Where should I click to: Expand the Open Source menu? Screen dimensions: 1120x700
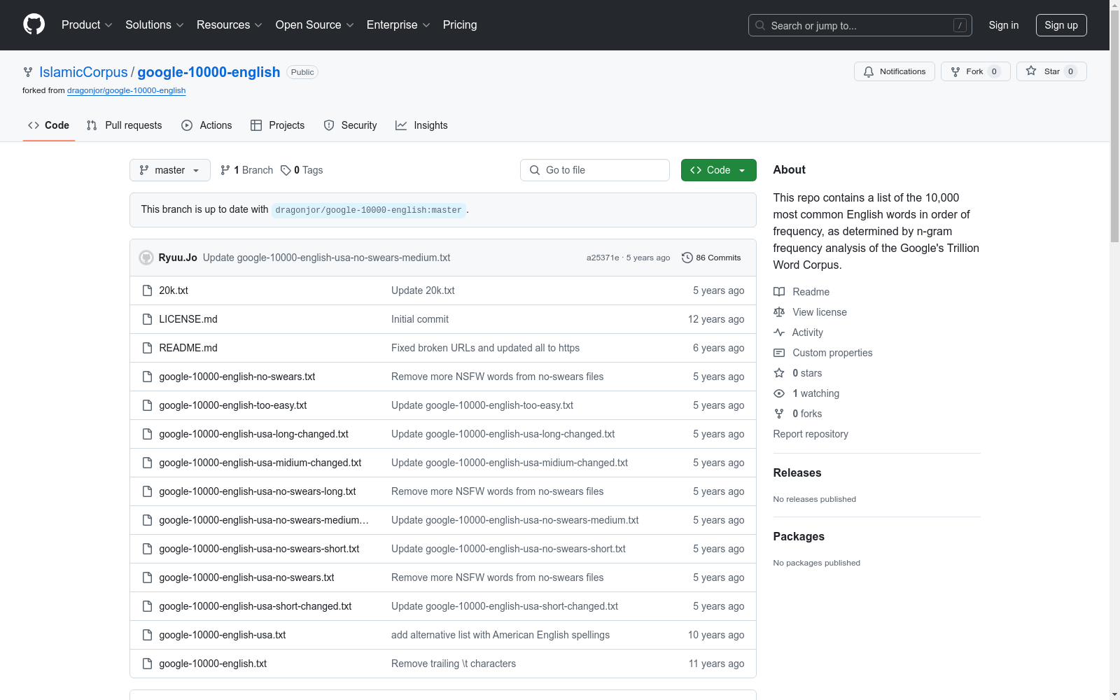click(x=314, y=24)
